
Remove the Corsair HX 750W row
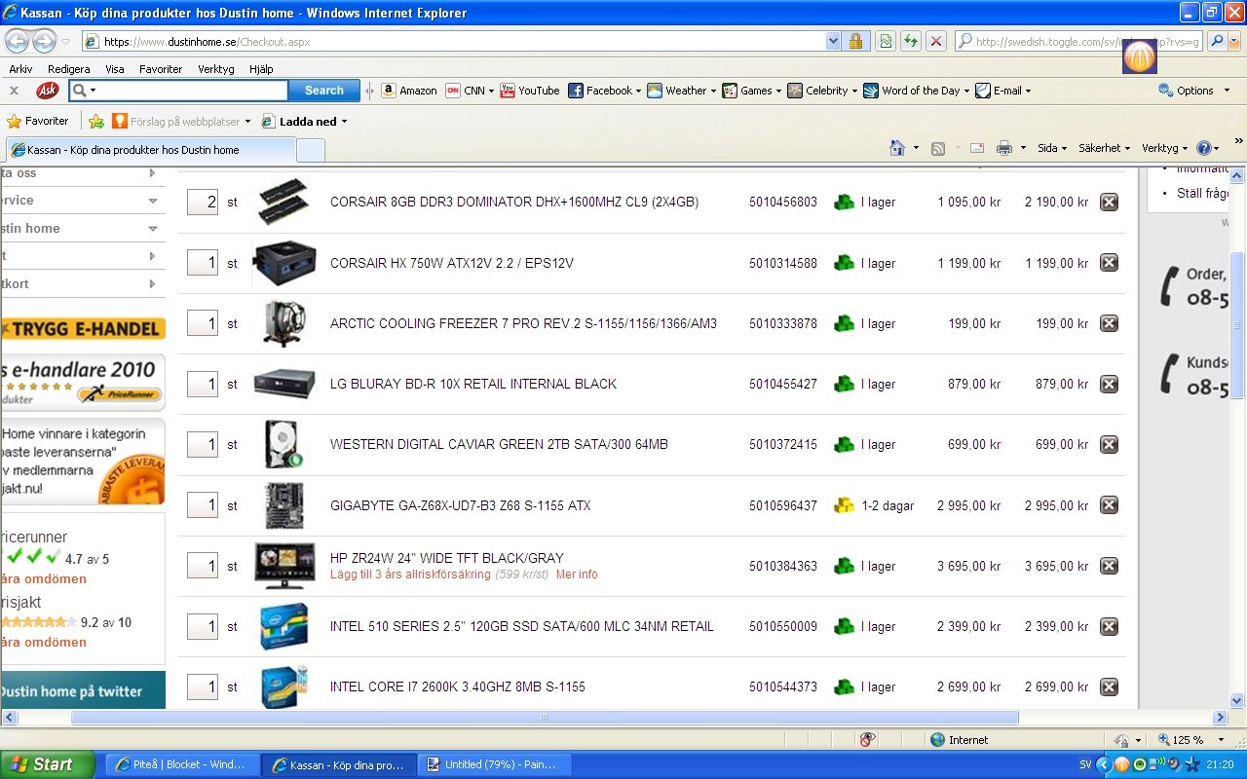tap(1109, 262)
